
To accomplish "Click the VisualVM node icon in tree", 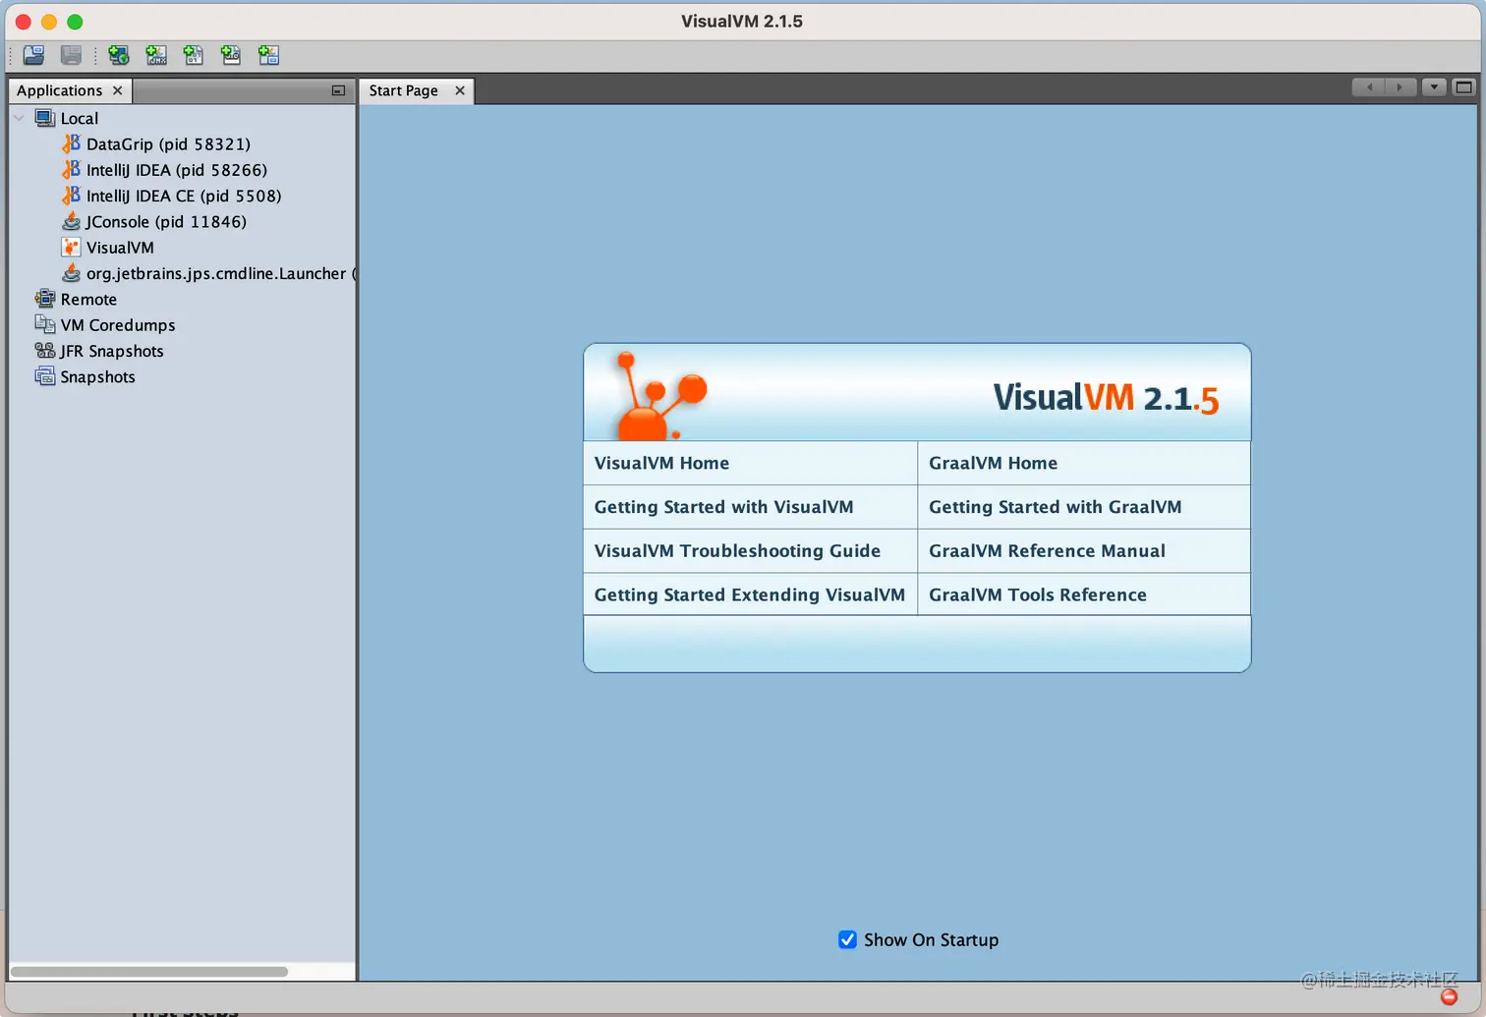I will 71,247.
